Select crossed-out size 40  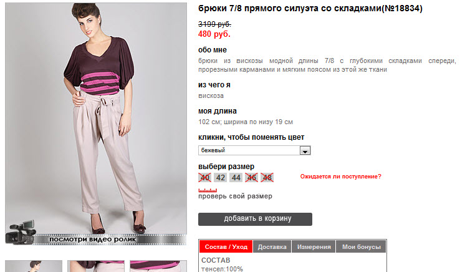204,177
